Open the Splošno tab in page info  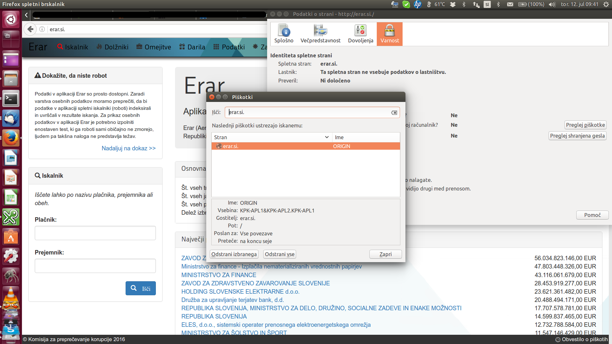[284, 34]
